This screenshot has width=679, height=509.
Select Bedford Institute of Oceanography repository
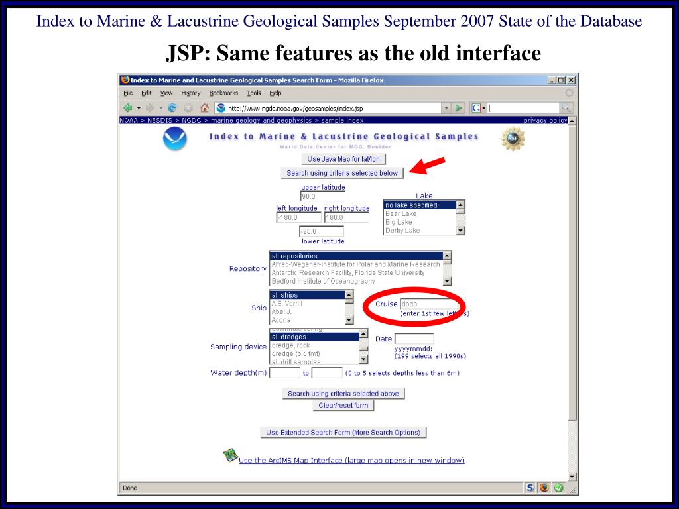pyautogui.click(x=324, y=281)
